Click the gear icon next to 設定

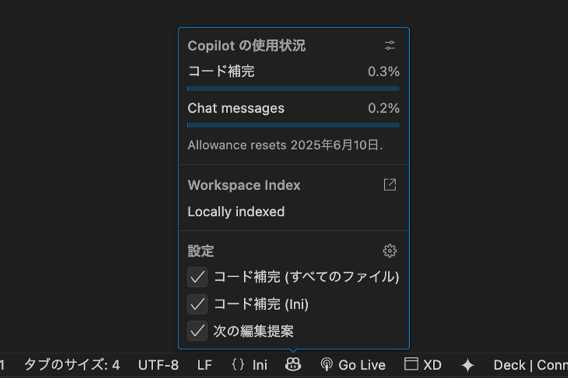click(390, 251)
